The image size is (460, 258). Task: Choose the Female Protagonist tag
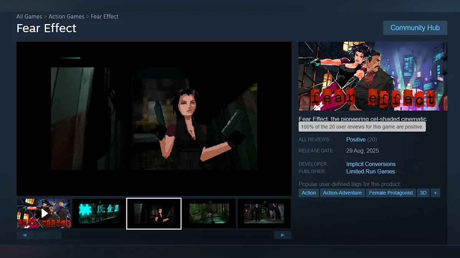click(391, 193)
